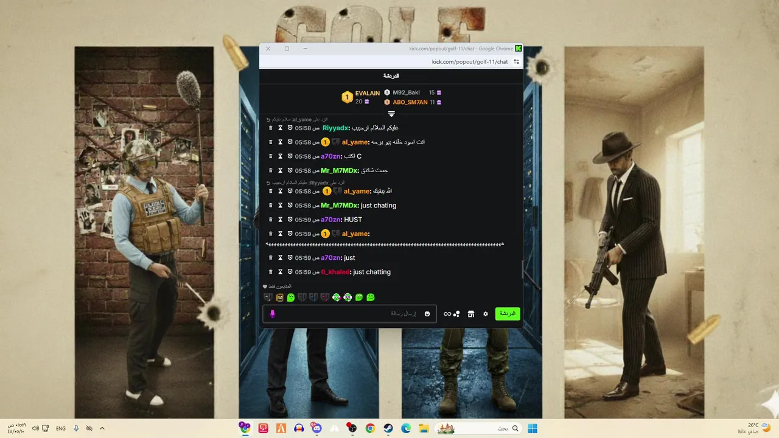Click the green Chat send button

[x=508, y=314]
